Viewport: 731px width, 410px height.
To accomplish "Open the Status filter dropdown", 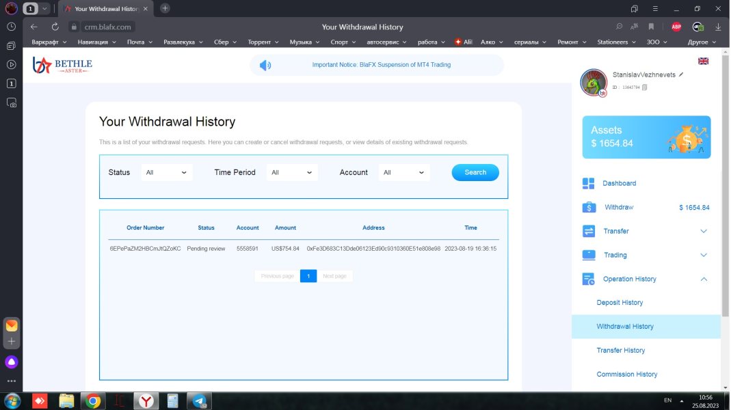I will pos(166,172).
